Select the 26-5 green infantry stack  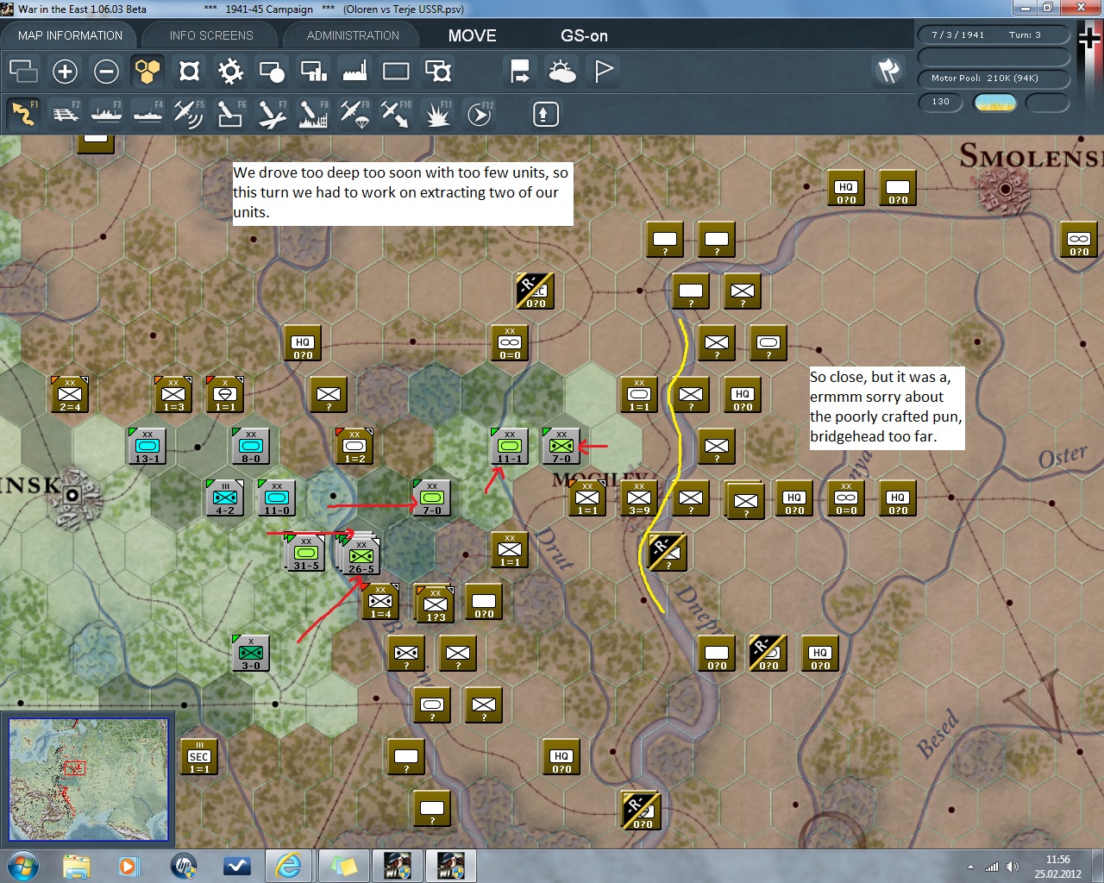361,555
